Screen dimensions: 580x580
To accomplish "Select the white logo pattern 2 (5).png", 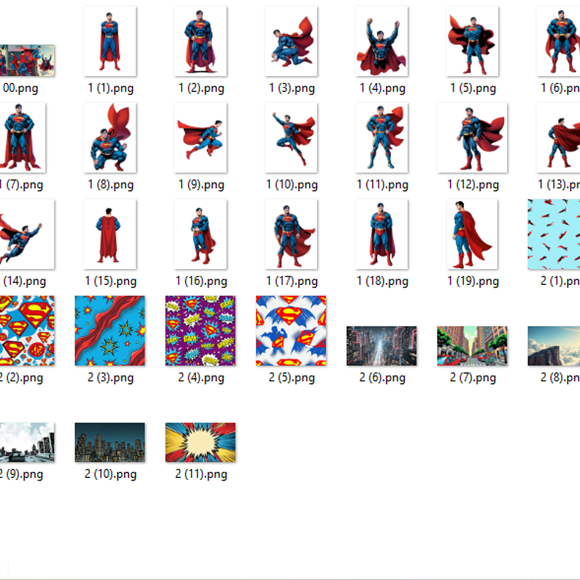I will tap(291, 331).
